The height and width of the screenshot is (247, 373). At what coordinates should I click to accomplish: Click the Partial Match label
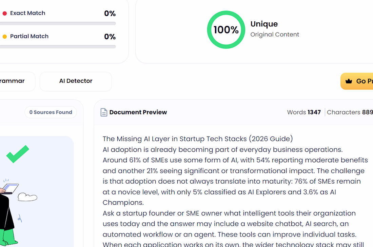point(29,36)
